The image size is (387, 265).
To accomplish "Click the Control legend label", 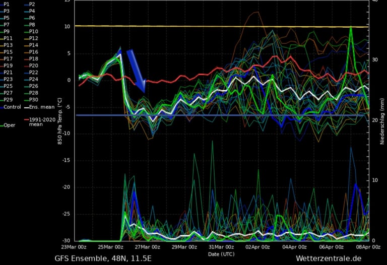I will coord(12,107).
